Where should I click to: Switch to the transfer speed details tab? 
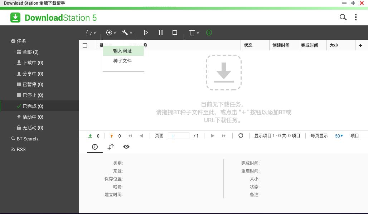110,146
